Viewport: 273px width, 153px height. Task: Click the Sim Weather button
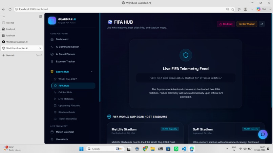(247, 24)
